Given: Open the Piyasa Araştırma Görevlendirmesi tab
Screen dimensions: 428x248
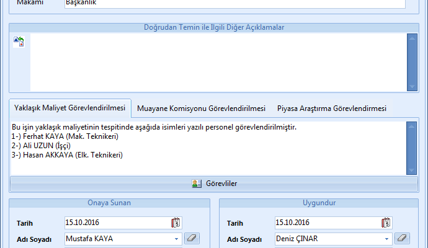Looking at the screenshot, I should [331, 108].
